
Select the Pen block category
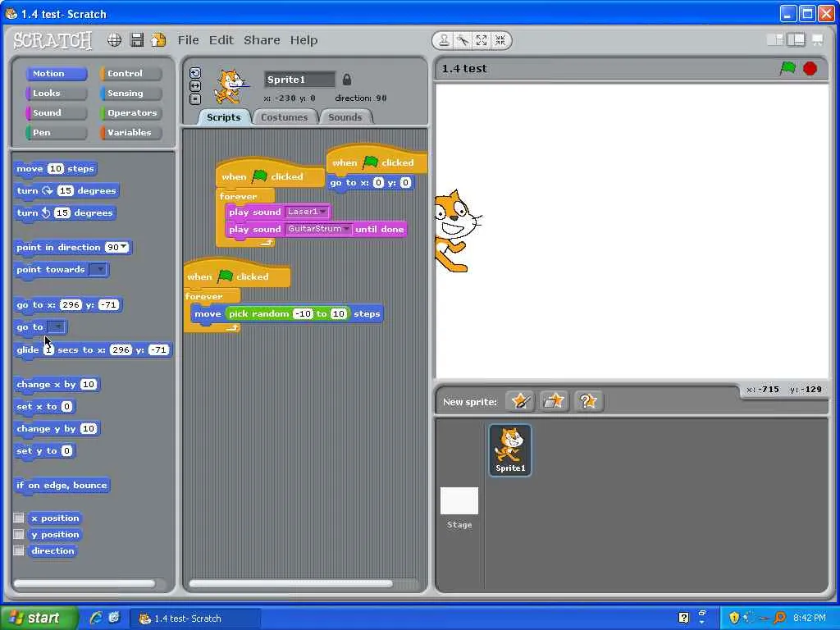(57, 132)
